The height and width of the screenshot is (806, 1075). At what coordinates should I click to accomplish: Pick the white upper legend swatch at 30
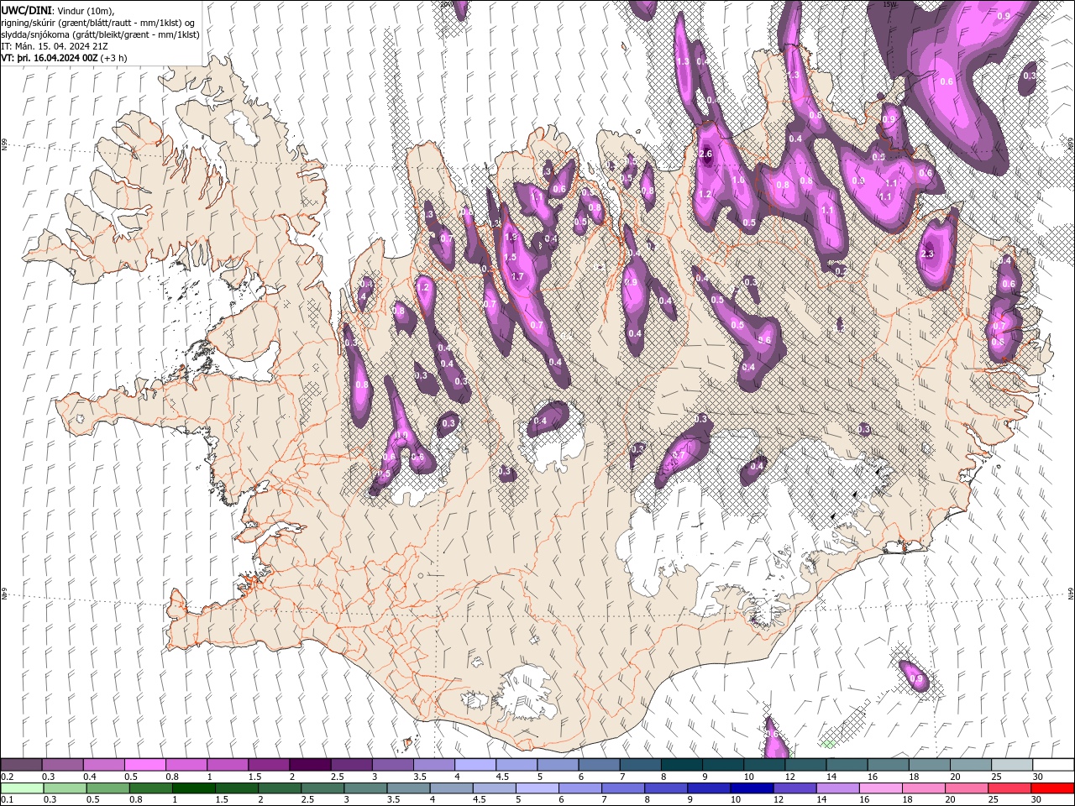[x=1053, y=765]
